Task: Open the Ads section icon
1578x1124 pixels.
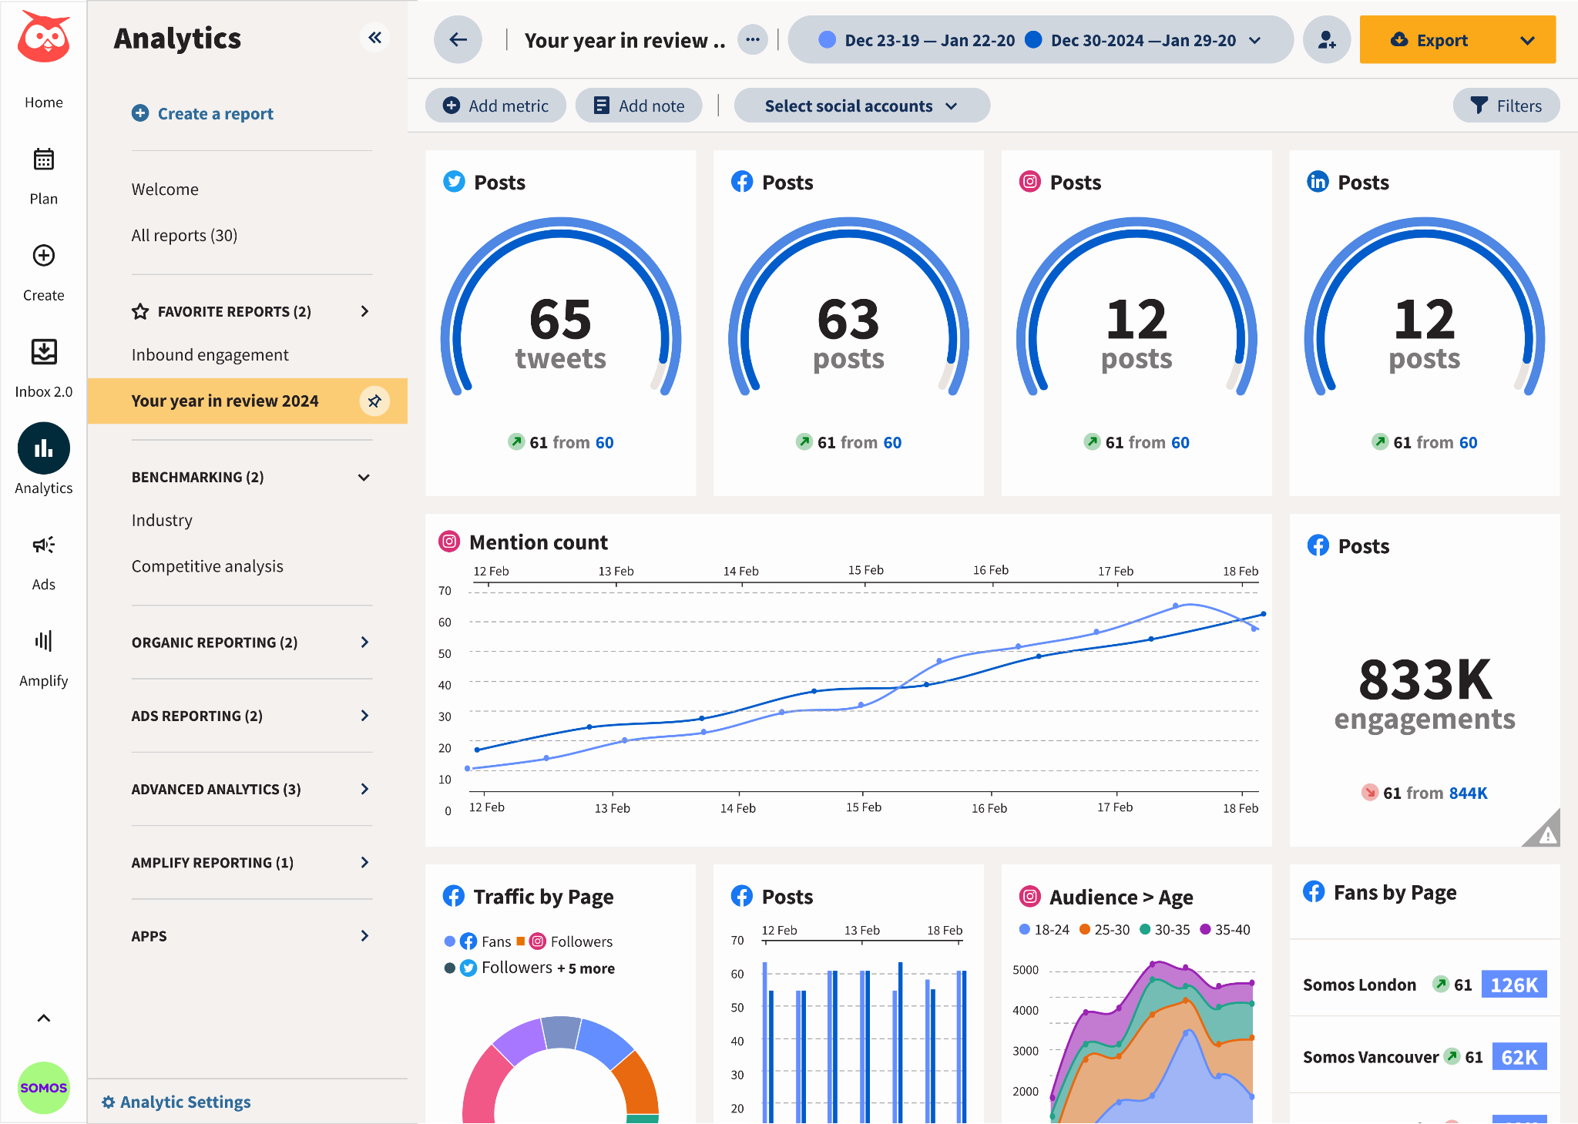Action: (43, 545)
